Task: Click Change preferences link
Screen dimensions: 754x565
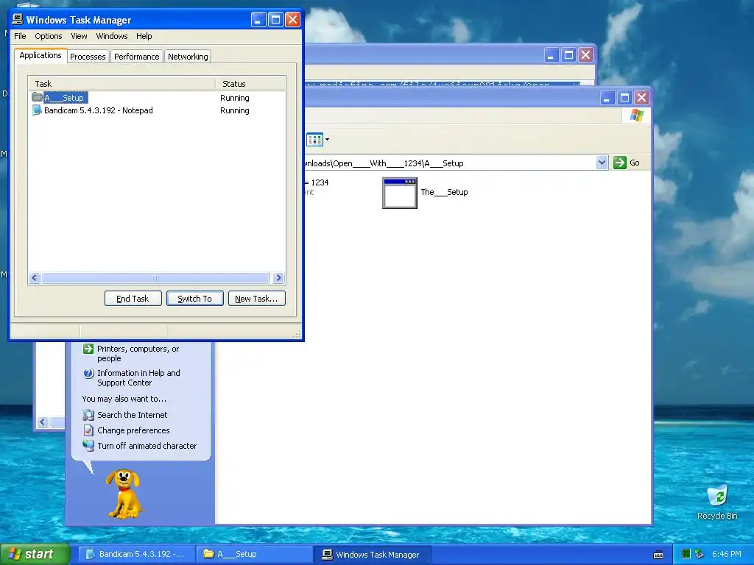Action: click(x=133, y=430)
